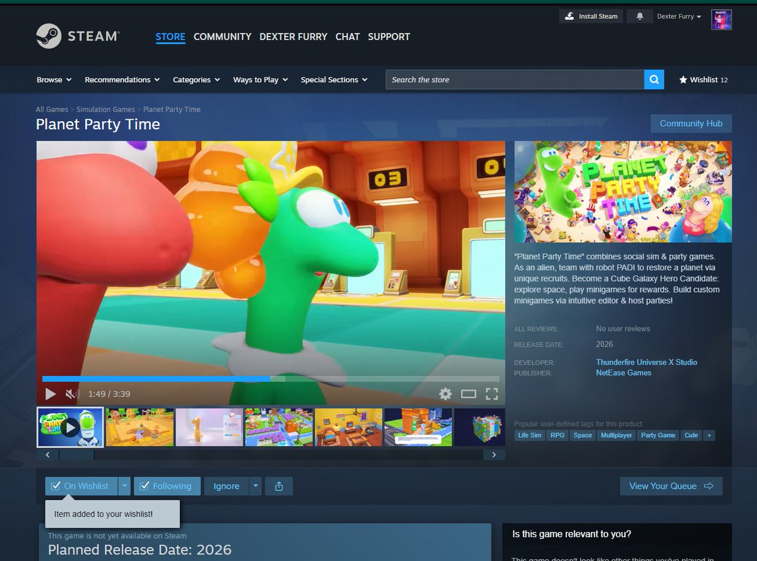This screenshot has width=757, height=561.
Task: Click the Party Game tag
Action: (x=658, y=435)
